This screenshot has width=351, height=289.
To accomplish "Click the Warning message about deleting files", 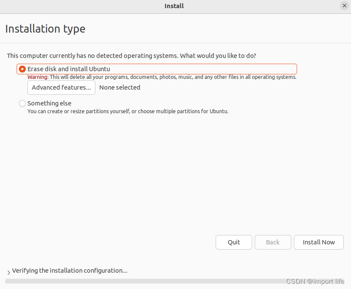I will (162, 77).
